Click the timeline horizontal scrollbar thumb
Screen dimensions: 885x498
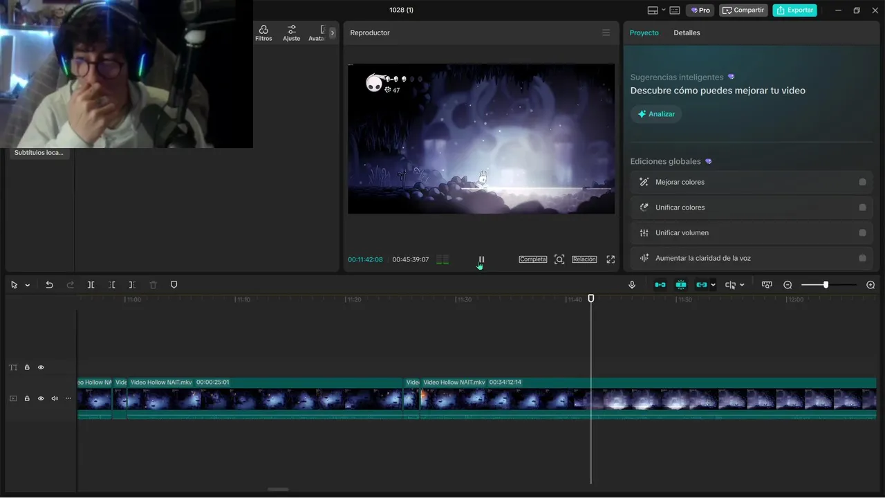click(278, 489)
